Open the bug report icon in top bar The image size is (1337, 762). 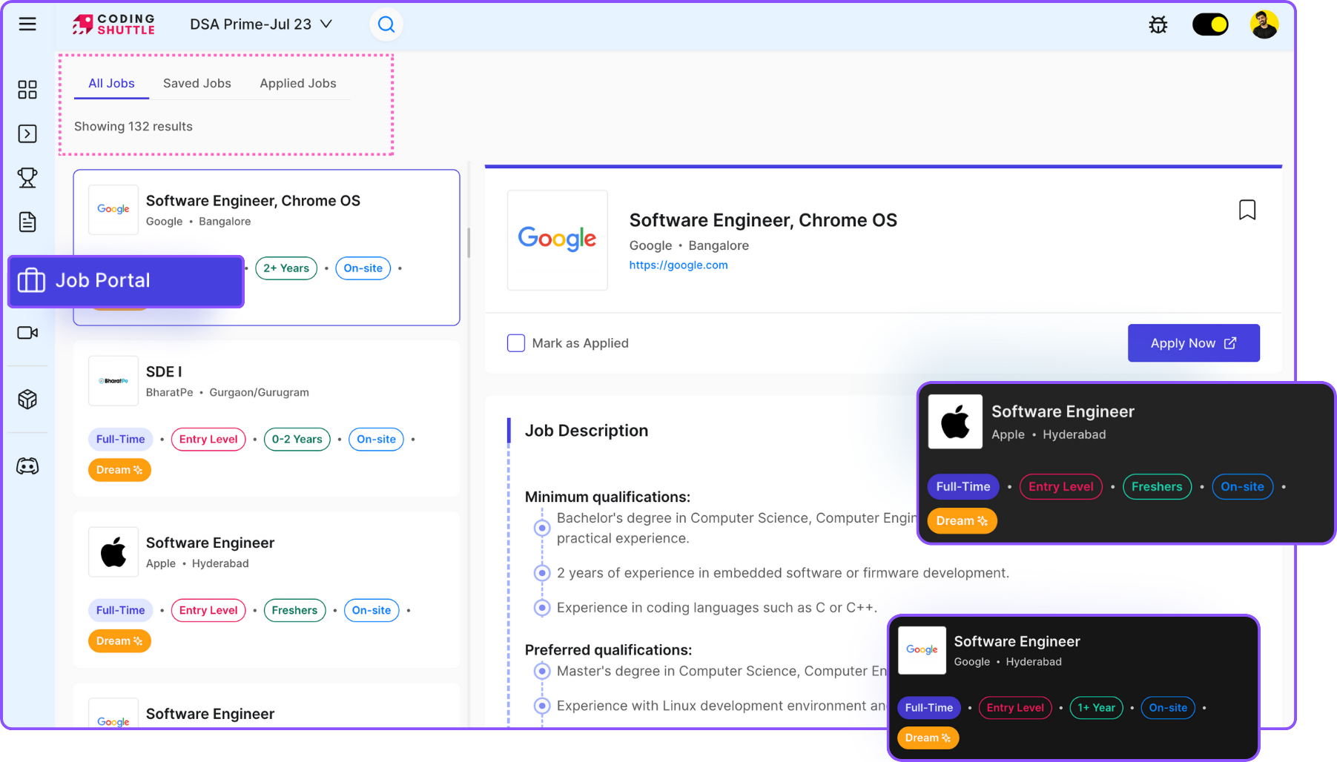pos(1158,24)
